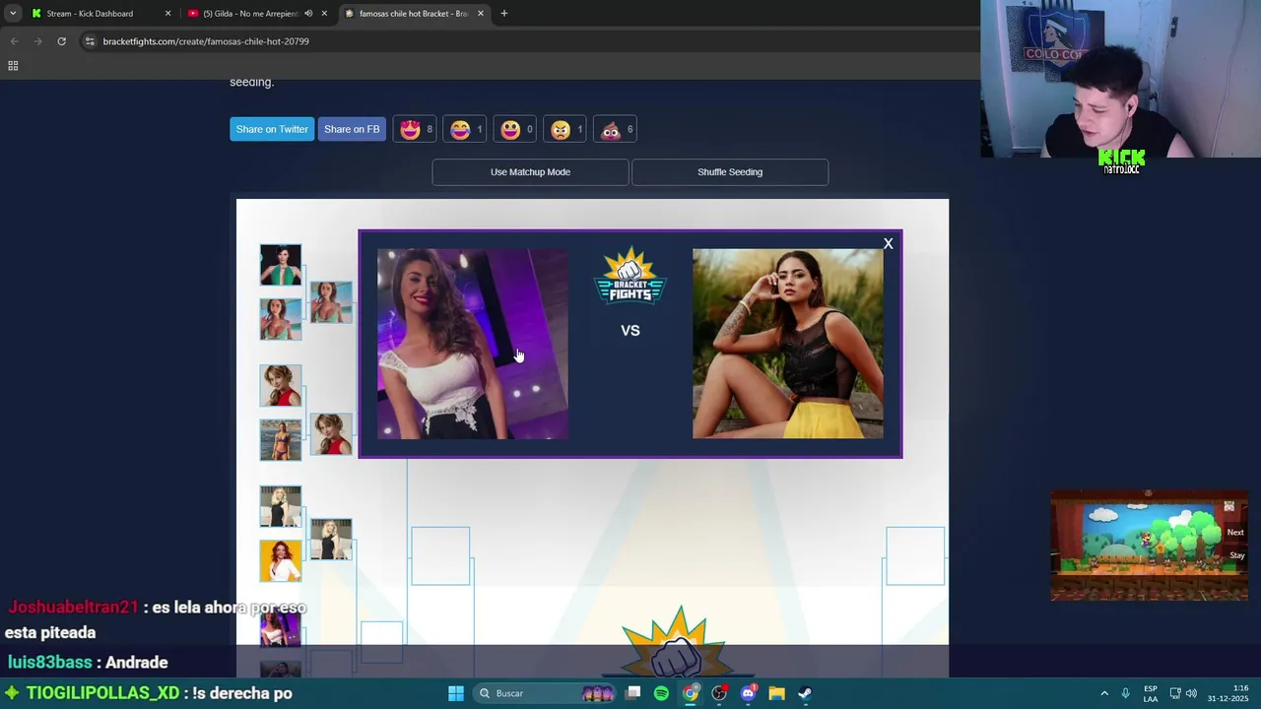Mute the Gilda YouTube tab audio icon
1261x709 pixels.
pyautogui.click(x=308, y=14)
